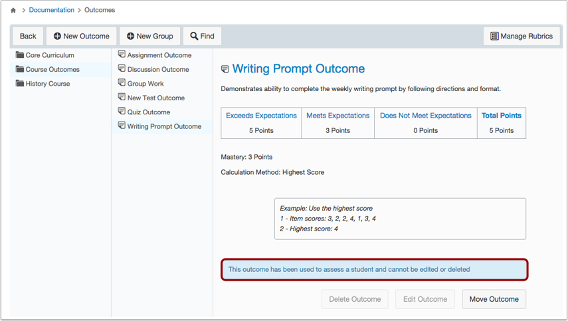Click the Move Outcome button
The image size is (568, 321).
(494, 299)
